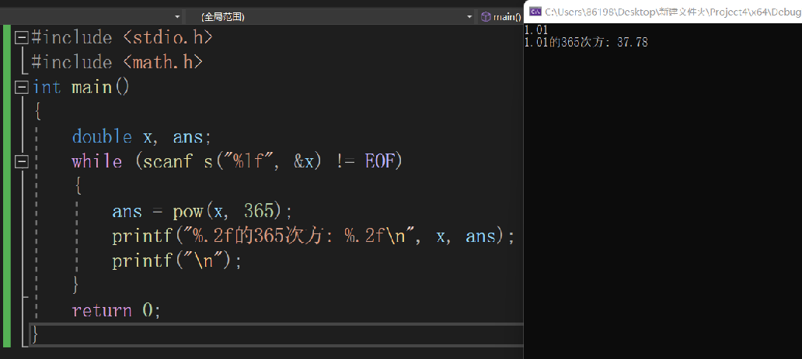Click the printf("\n"); line

(176, 261)
